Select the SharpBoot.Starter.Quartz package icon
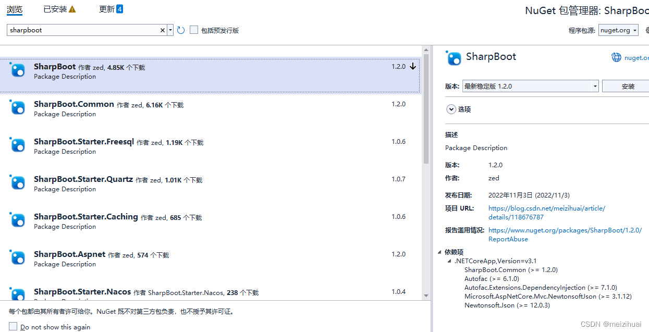649x332 pixels. click(18, 182)
